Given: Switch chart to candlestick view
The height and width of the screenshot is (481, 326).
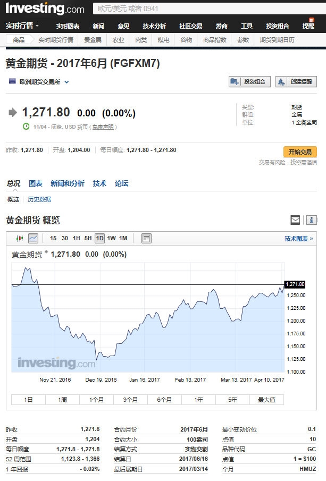Looking at the screenshot, I should pyautogui.click(x=20, y=238).
